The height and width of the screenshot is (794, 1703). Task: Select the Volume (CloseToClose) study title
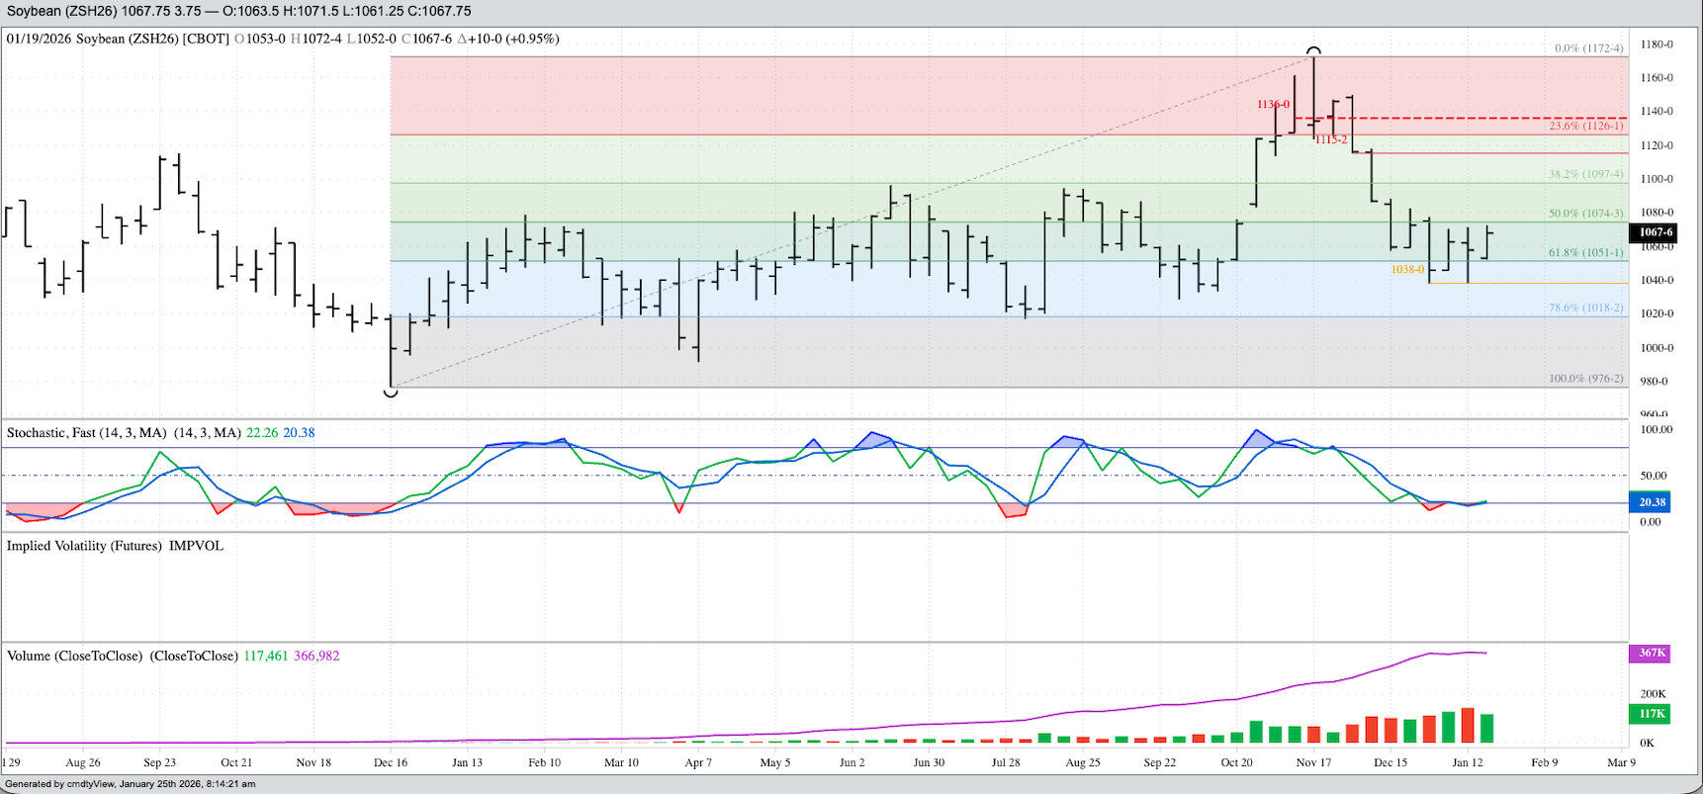123,657
